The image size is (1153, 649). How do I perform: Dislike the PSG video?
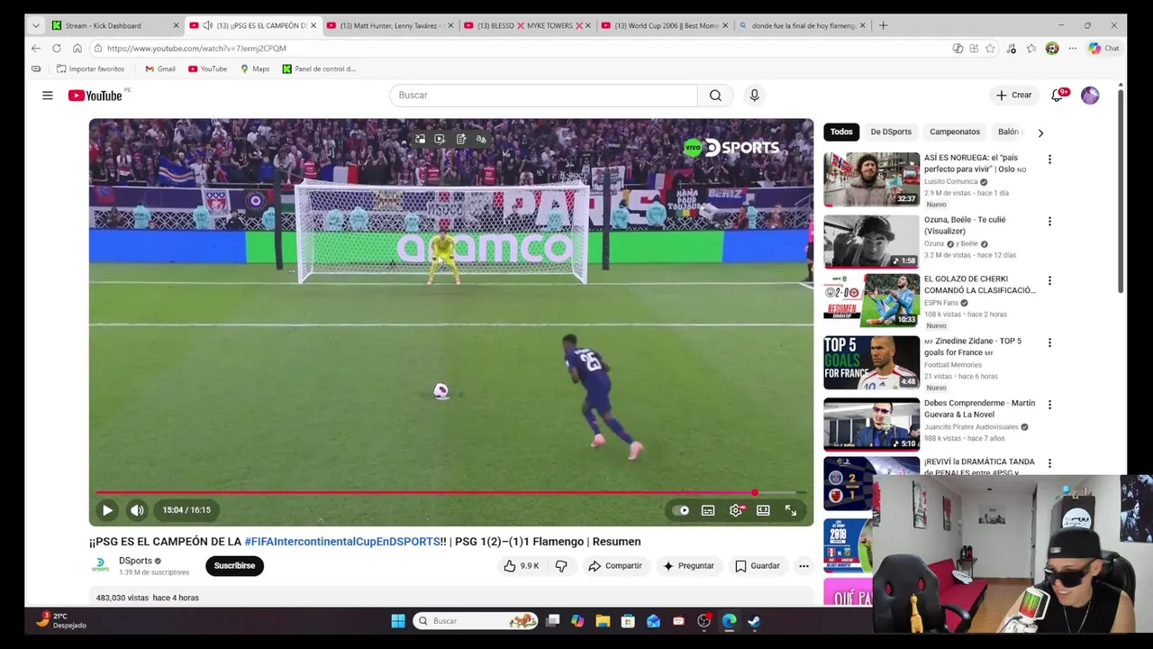coord(561,566)
